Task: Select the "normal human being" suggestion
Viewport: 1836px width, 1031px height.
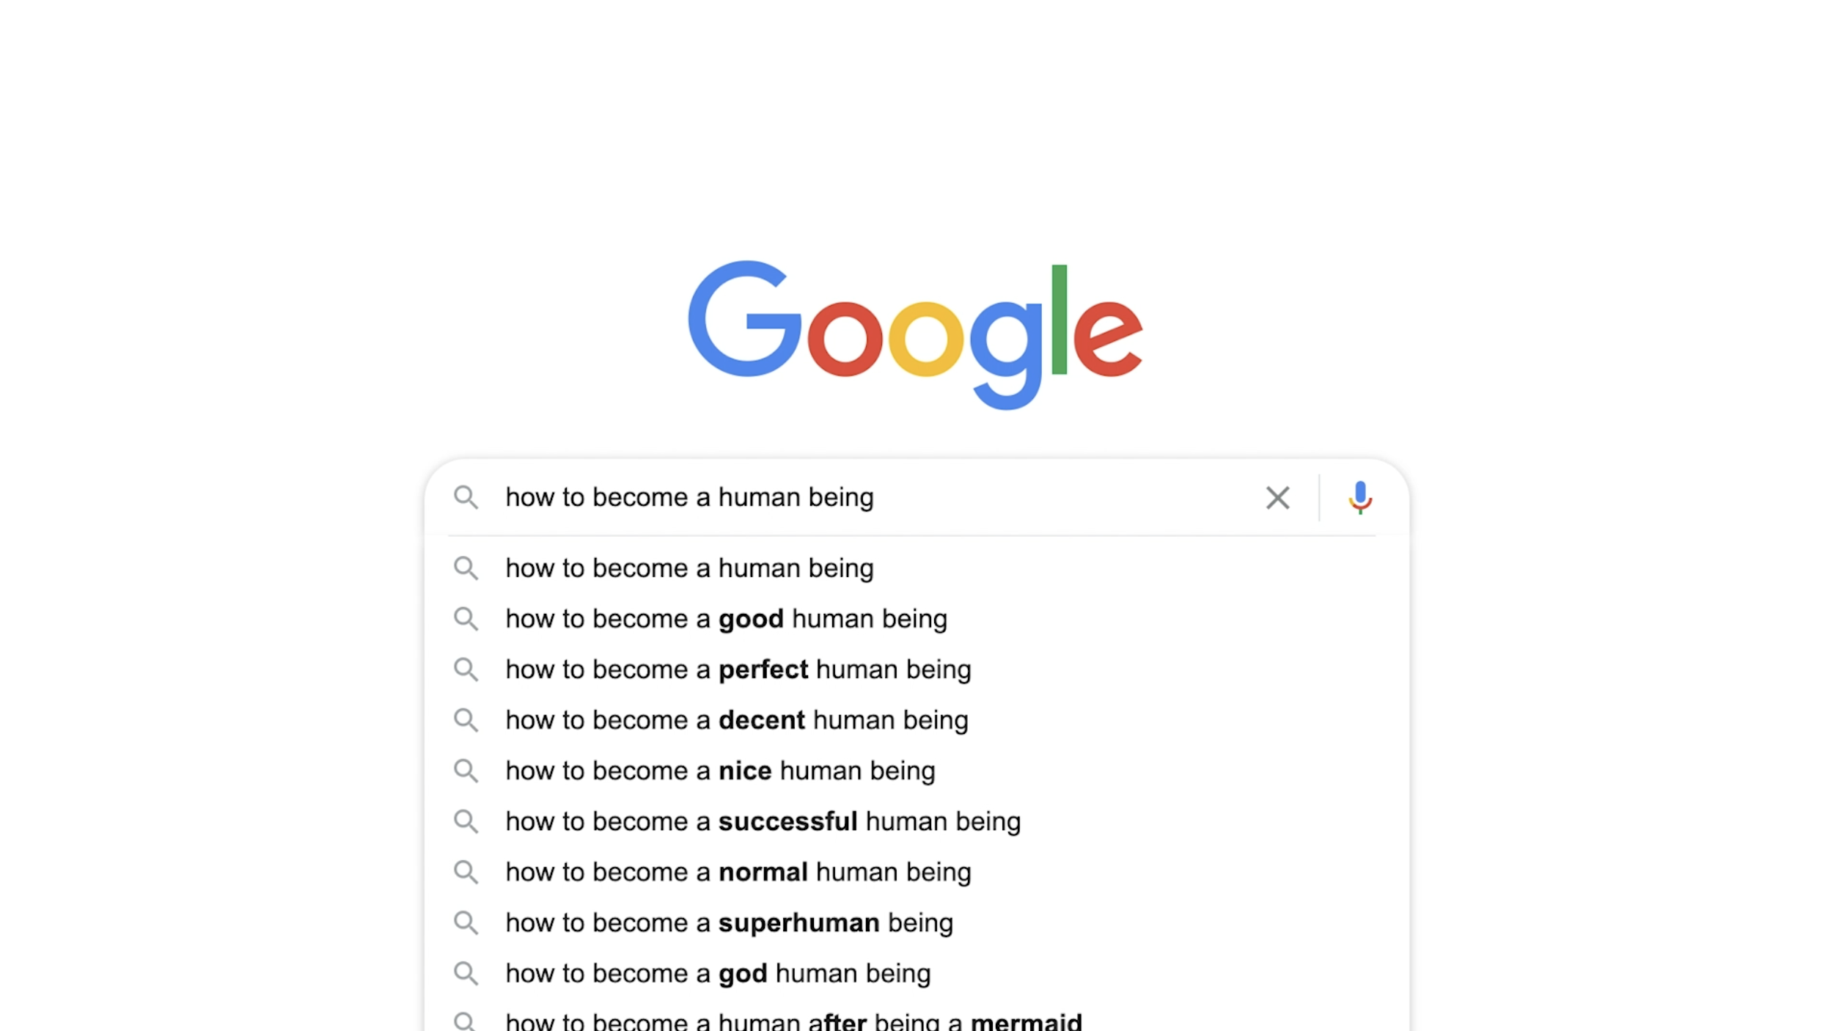Action: coord(738,872)
